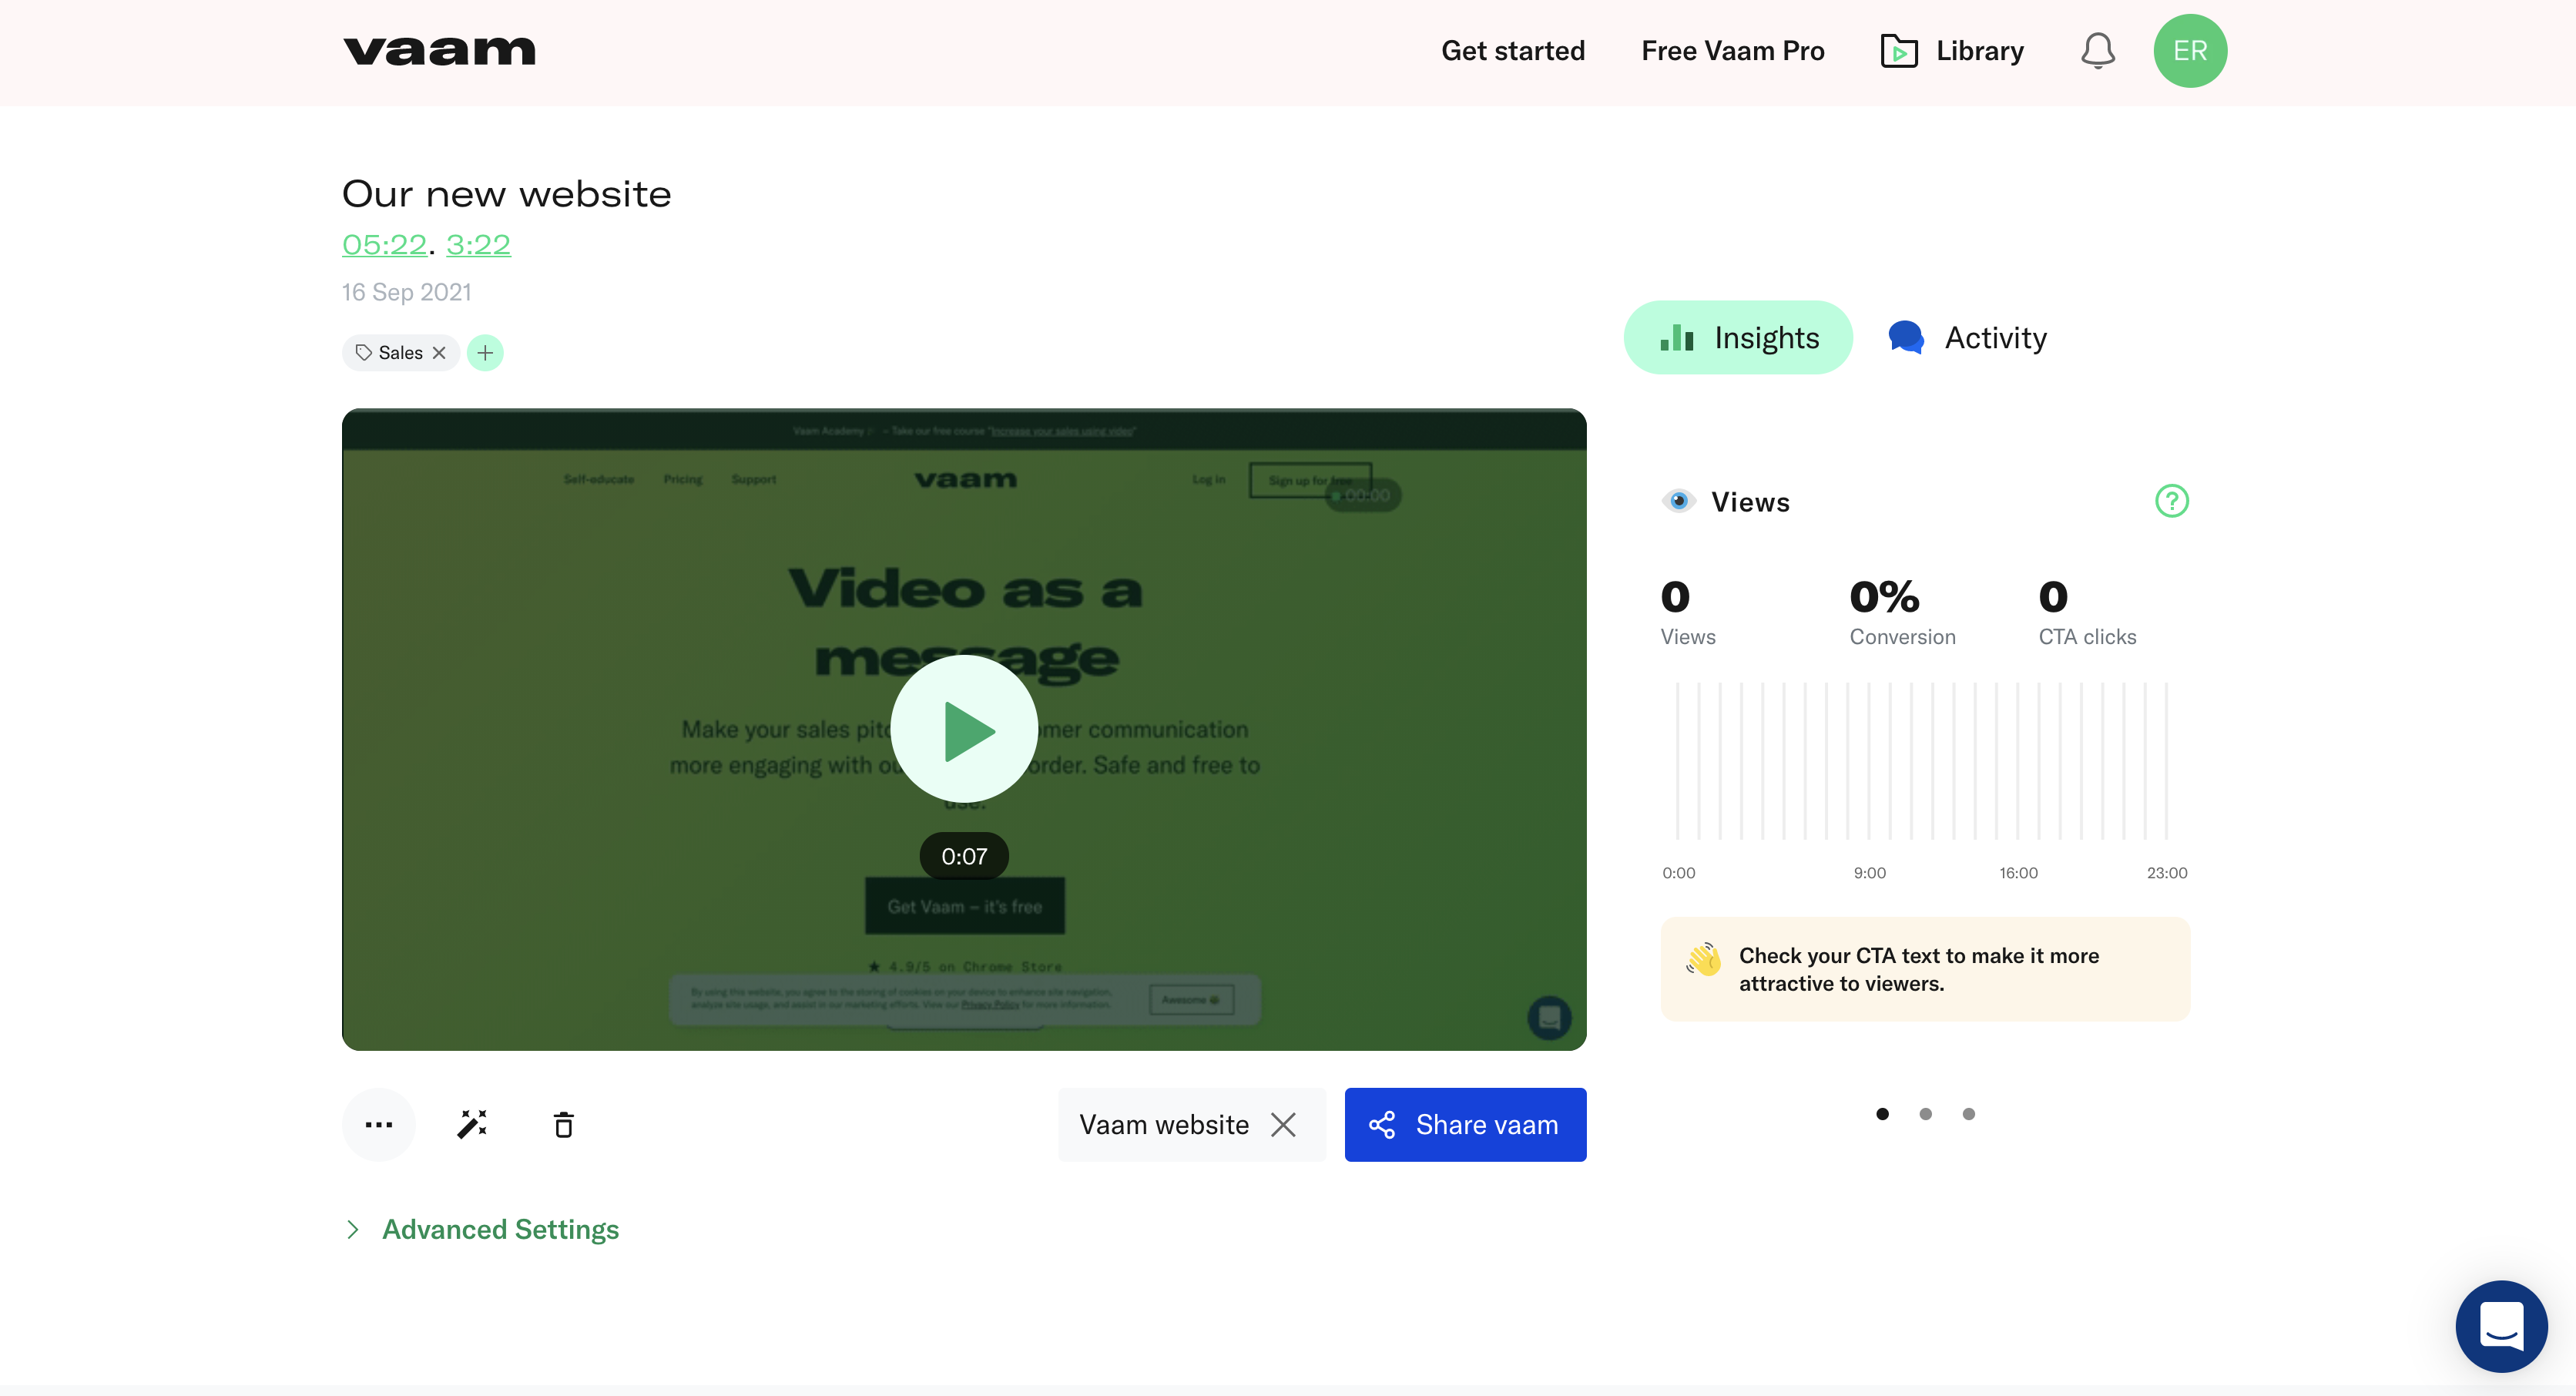Remove the Vaam website call-to-action
This screenshot has width=2576, height=1396.
pyautogui.click(x=1284, y=1124)
